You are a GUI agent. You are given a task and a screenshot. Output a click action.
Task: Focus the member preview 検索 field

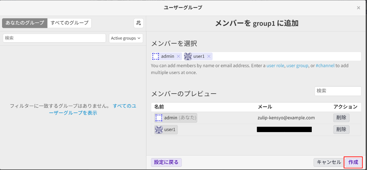(x=338, y=91)
